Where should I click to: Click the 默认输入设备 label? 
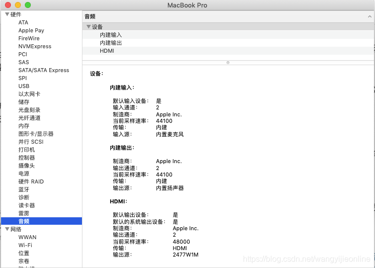pyautogui.click(x=131, y=101)
